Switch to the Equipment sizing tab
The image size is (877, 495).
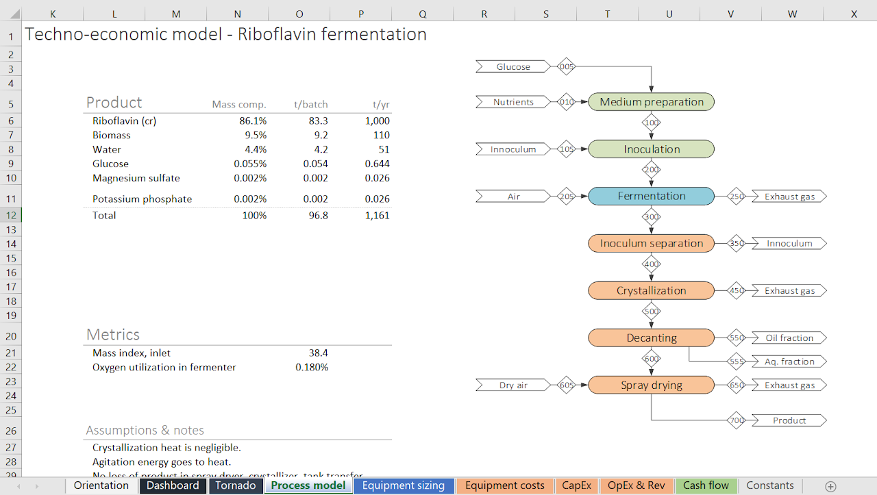click(403, 485)
